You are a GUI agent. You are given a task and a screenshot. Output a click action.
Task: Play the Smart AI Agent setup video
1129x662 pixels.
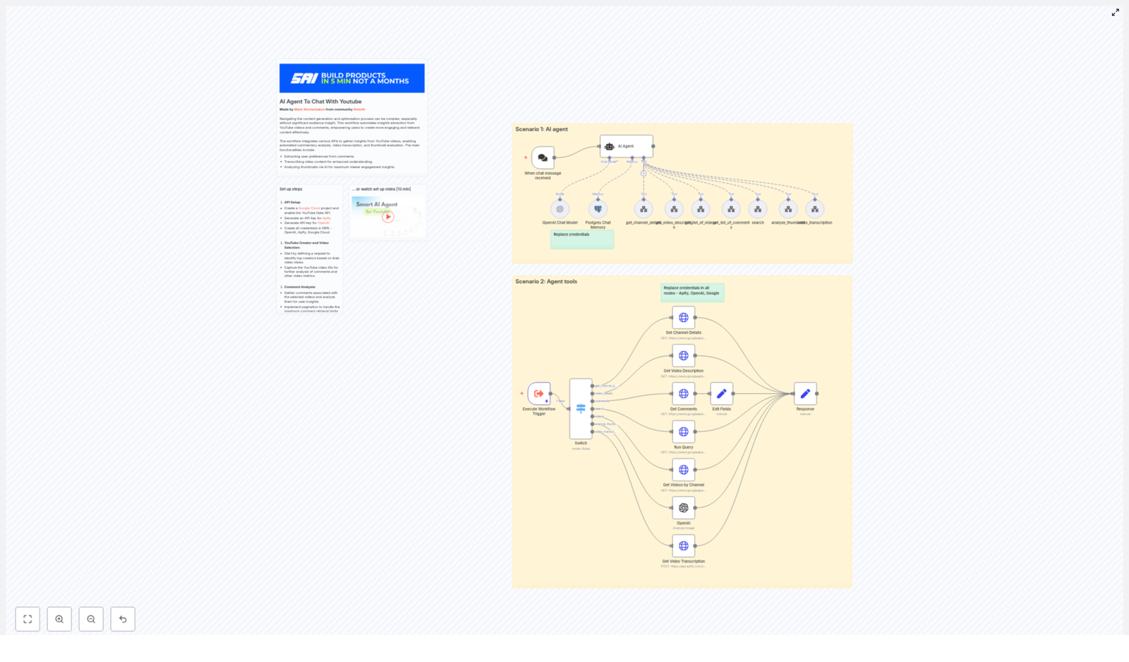[387, 217]
